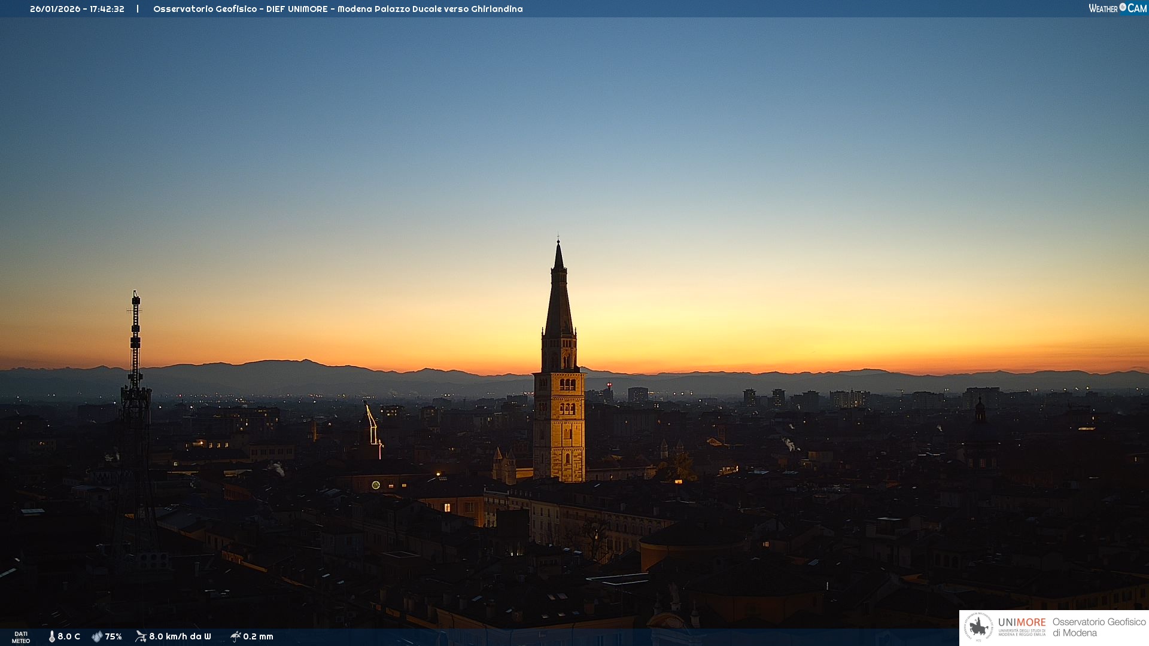Click the WeatherCam lens icon in logo
1149x646 pixels.
[x=1123, y=7]
